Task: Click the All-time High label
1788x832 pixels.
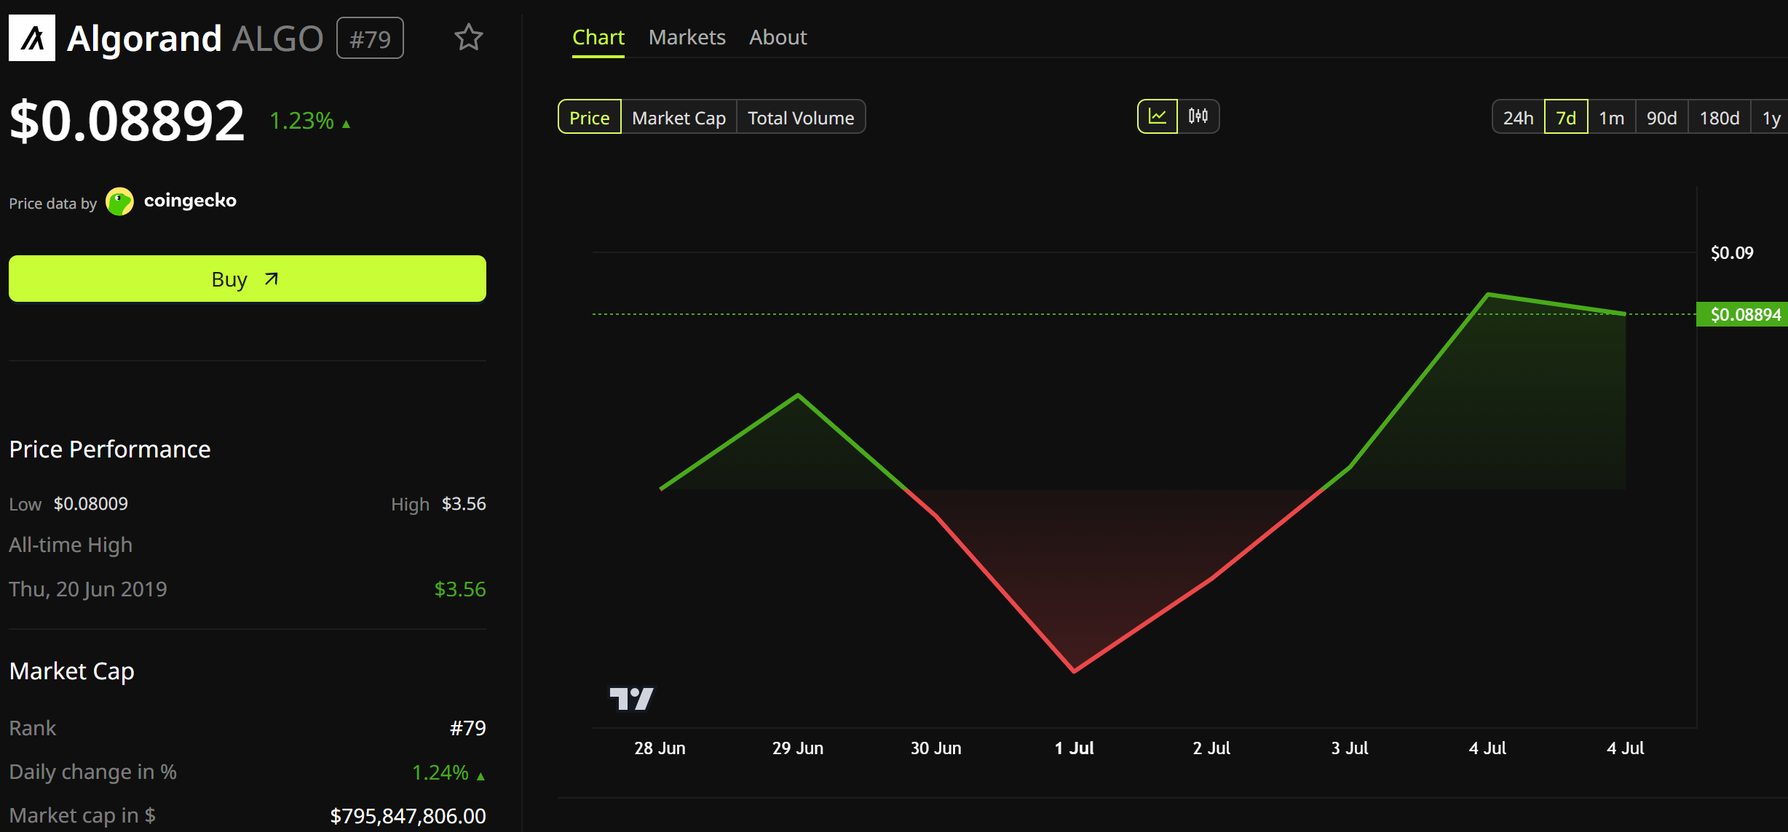Action: (71, 545)
